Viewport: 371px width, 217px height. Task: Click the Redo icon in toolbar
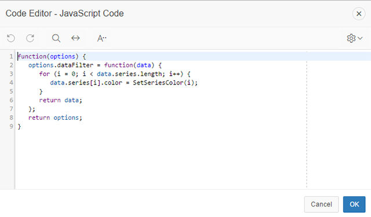pos(30,38)
